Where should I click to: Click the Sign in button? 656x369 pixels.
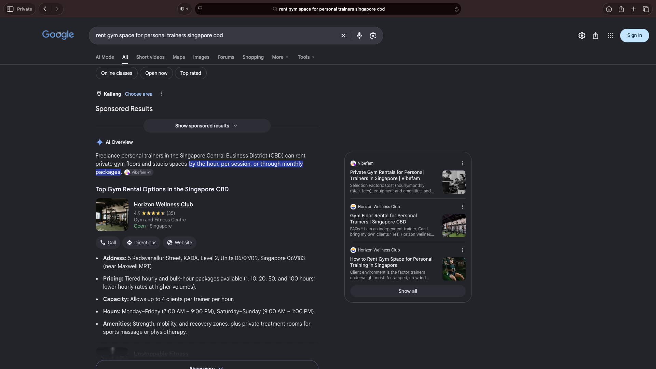coord(634,36)
